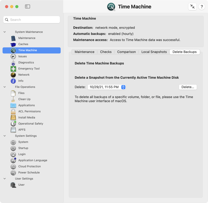Click the "network mode, encrypted" destination value

pos(115,28)
